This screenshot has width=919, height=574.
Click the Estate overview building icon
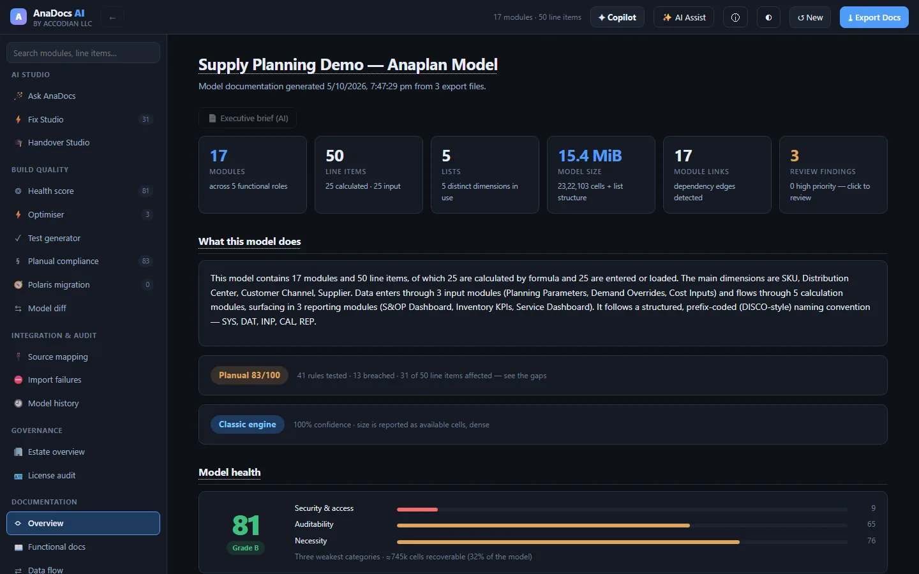18,452
